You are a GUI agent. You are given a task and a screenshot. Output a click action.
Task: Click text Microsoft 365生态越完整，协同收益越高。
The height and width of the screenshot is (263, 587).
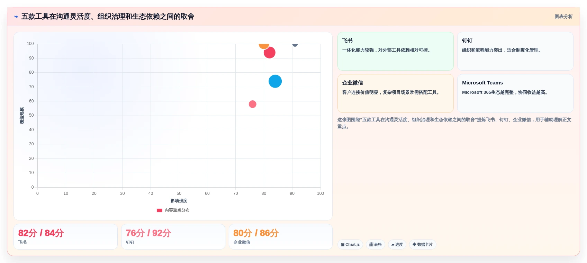506,92
